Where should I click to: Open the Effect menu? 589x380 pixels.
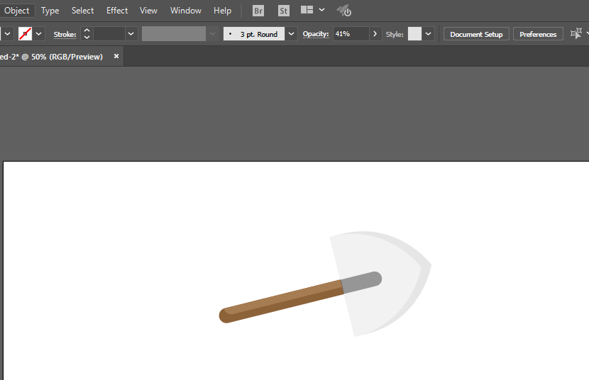117,11
